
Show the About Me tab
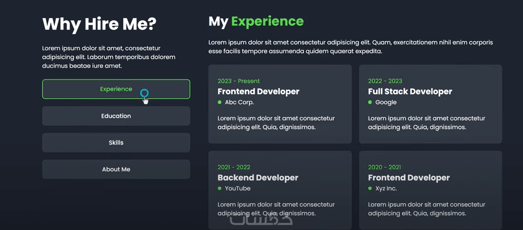point(116,169)
